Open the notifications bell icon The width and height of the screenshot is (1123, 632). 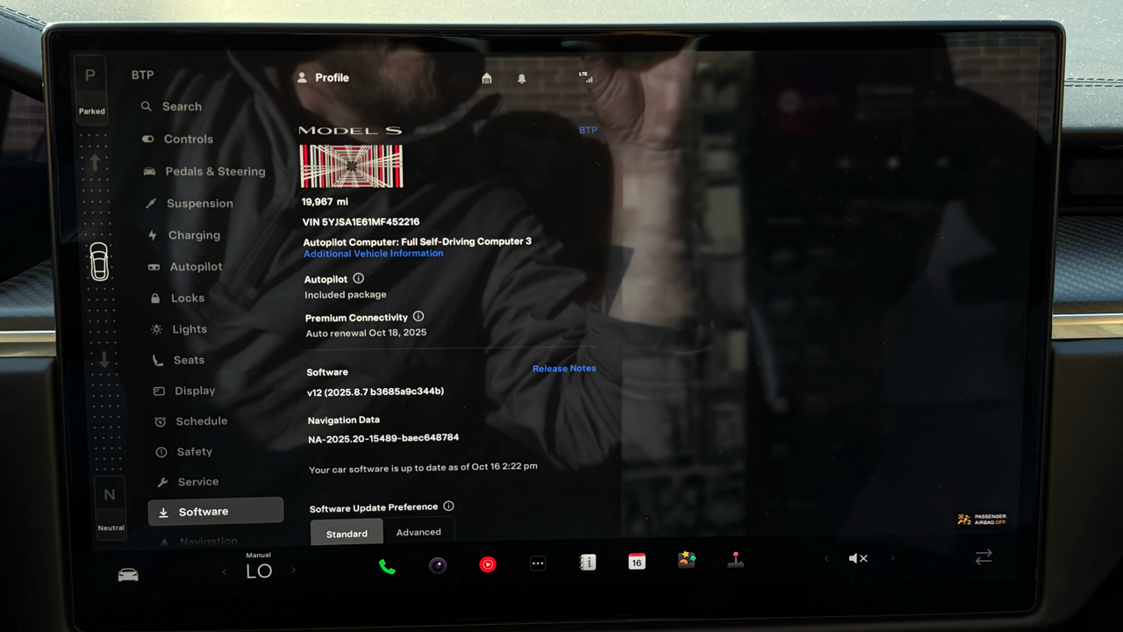tap(522, 78)
